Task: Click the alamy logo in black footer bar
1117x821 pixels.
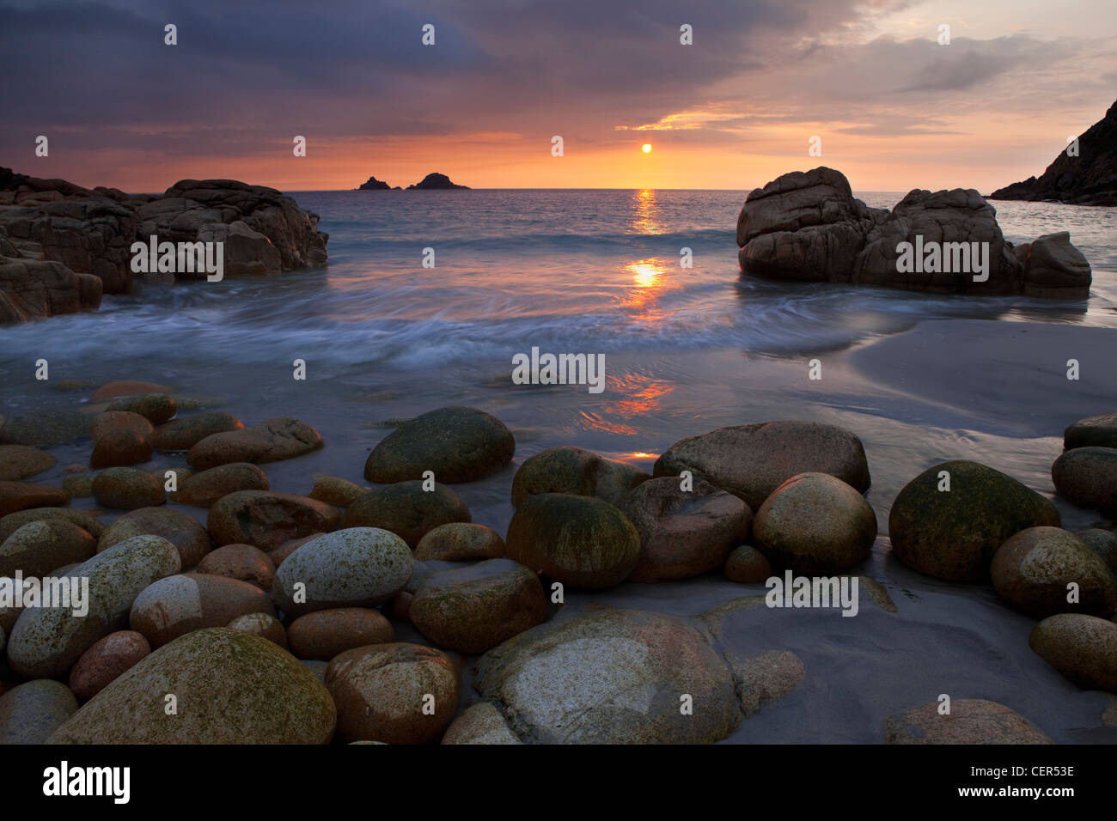Action: [87, 782]
